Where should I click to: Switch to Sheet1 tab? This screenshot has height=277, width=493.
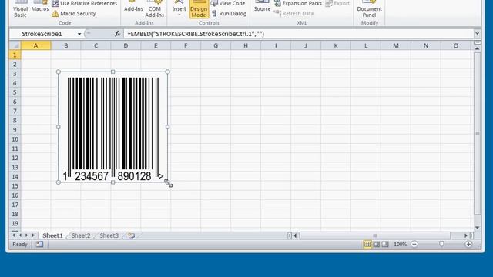coord(52,235)
